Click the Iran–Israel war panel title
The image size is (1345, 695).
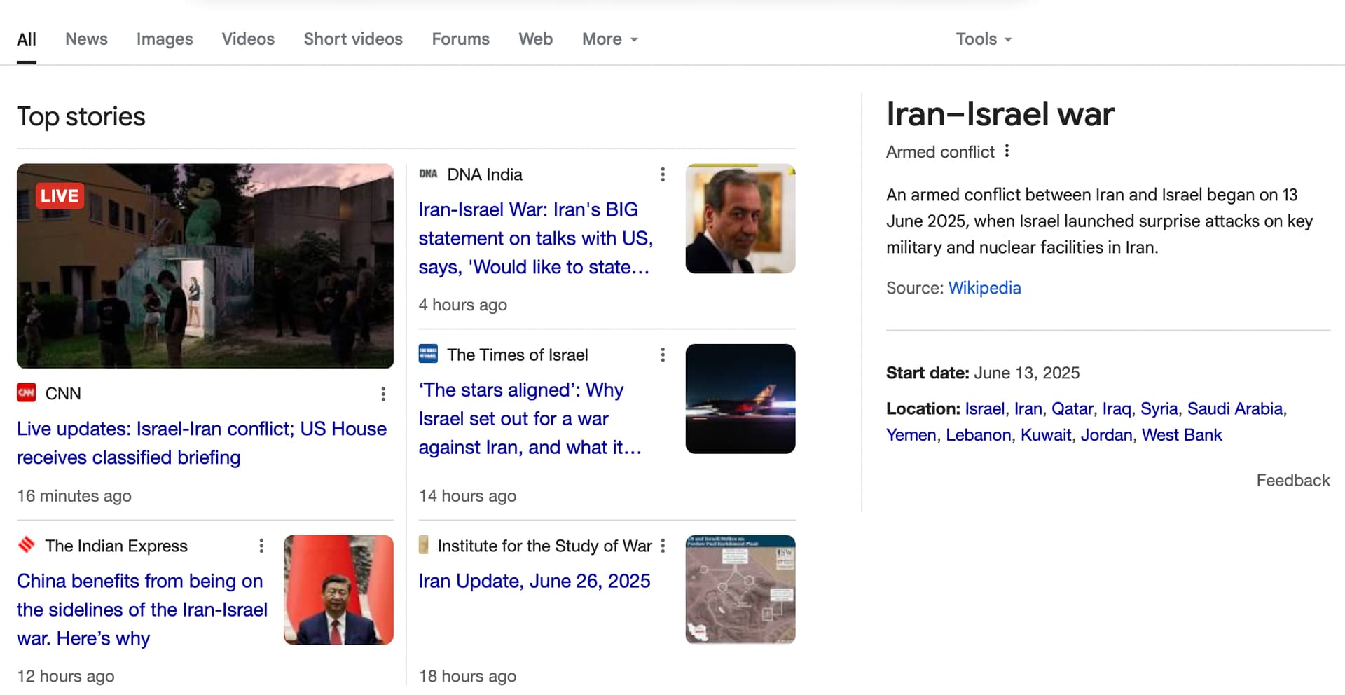(x=1000, y=114)
